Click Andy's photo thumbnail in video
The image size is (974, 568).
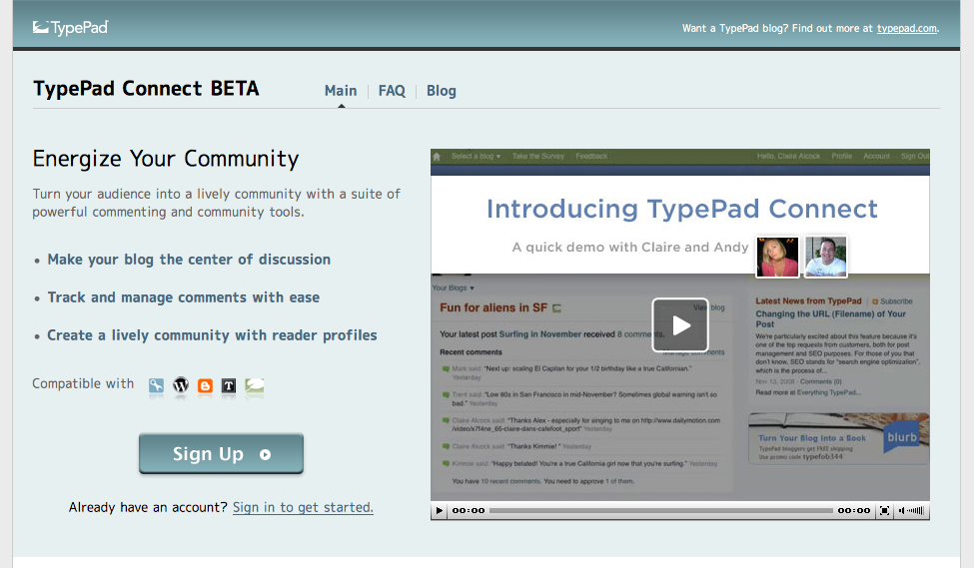[825, 257]
